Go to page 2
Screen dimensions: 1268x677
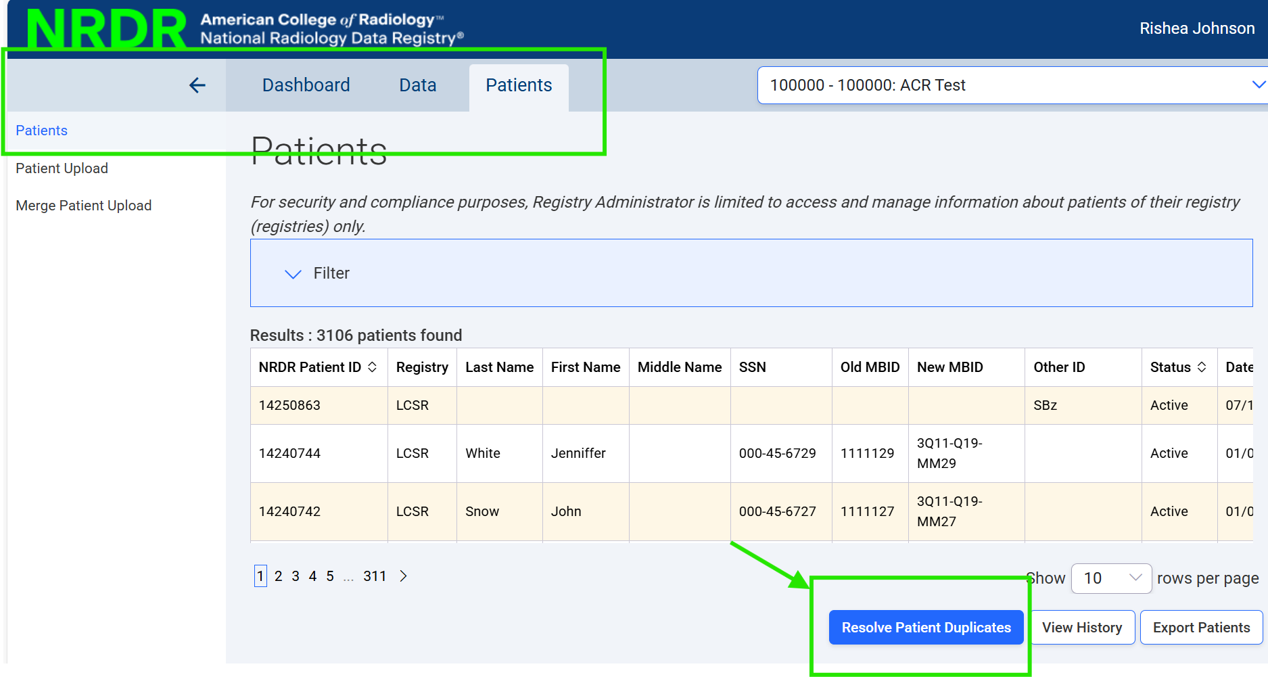point(278,576)
